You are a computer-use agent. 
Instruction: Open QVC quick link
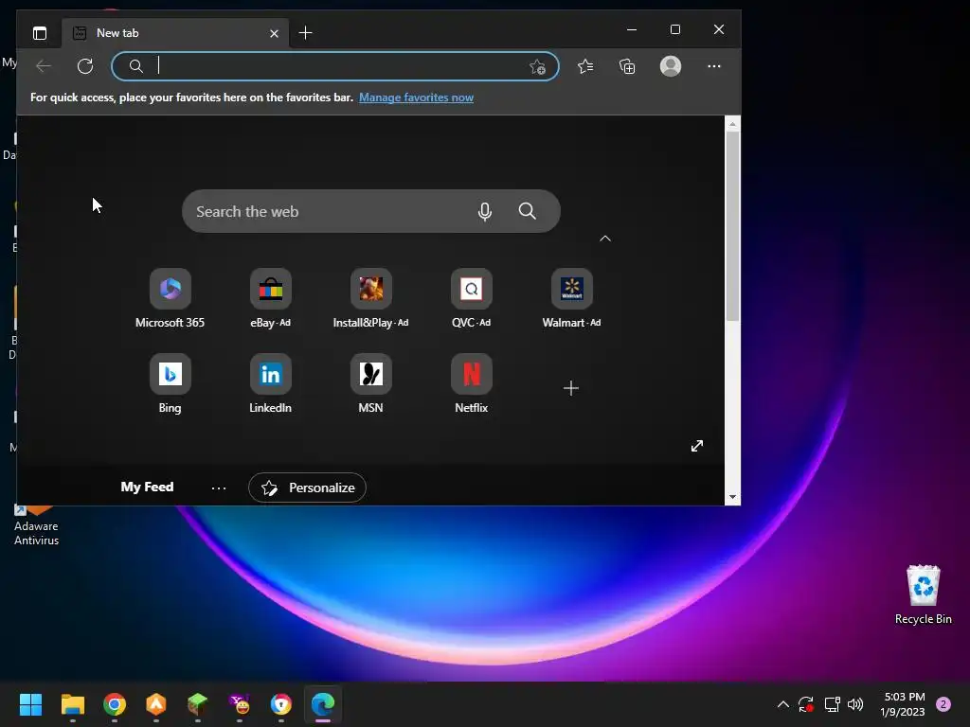click(472, 299)
